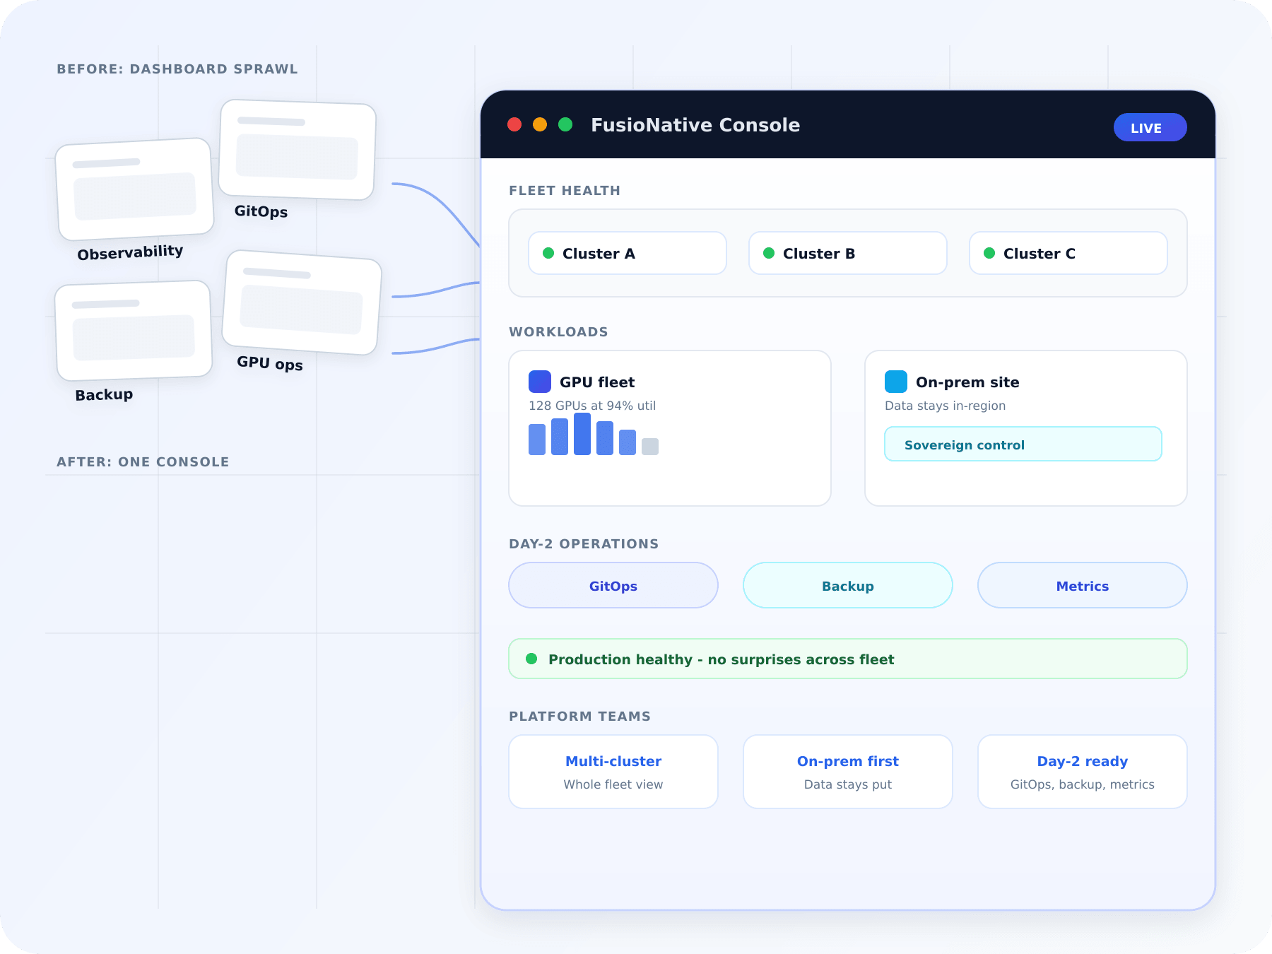This screenshot has width=1272, height=954.
Task: Click the DAY-2 OPERATIONS heading
Action: (x=584, y=544)
